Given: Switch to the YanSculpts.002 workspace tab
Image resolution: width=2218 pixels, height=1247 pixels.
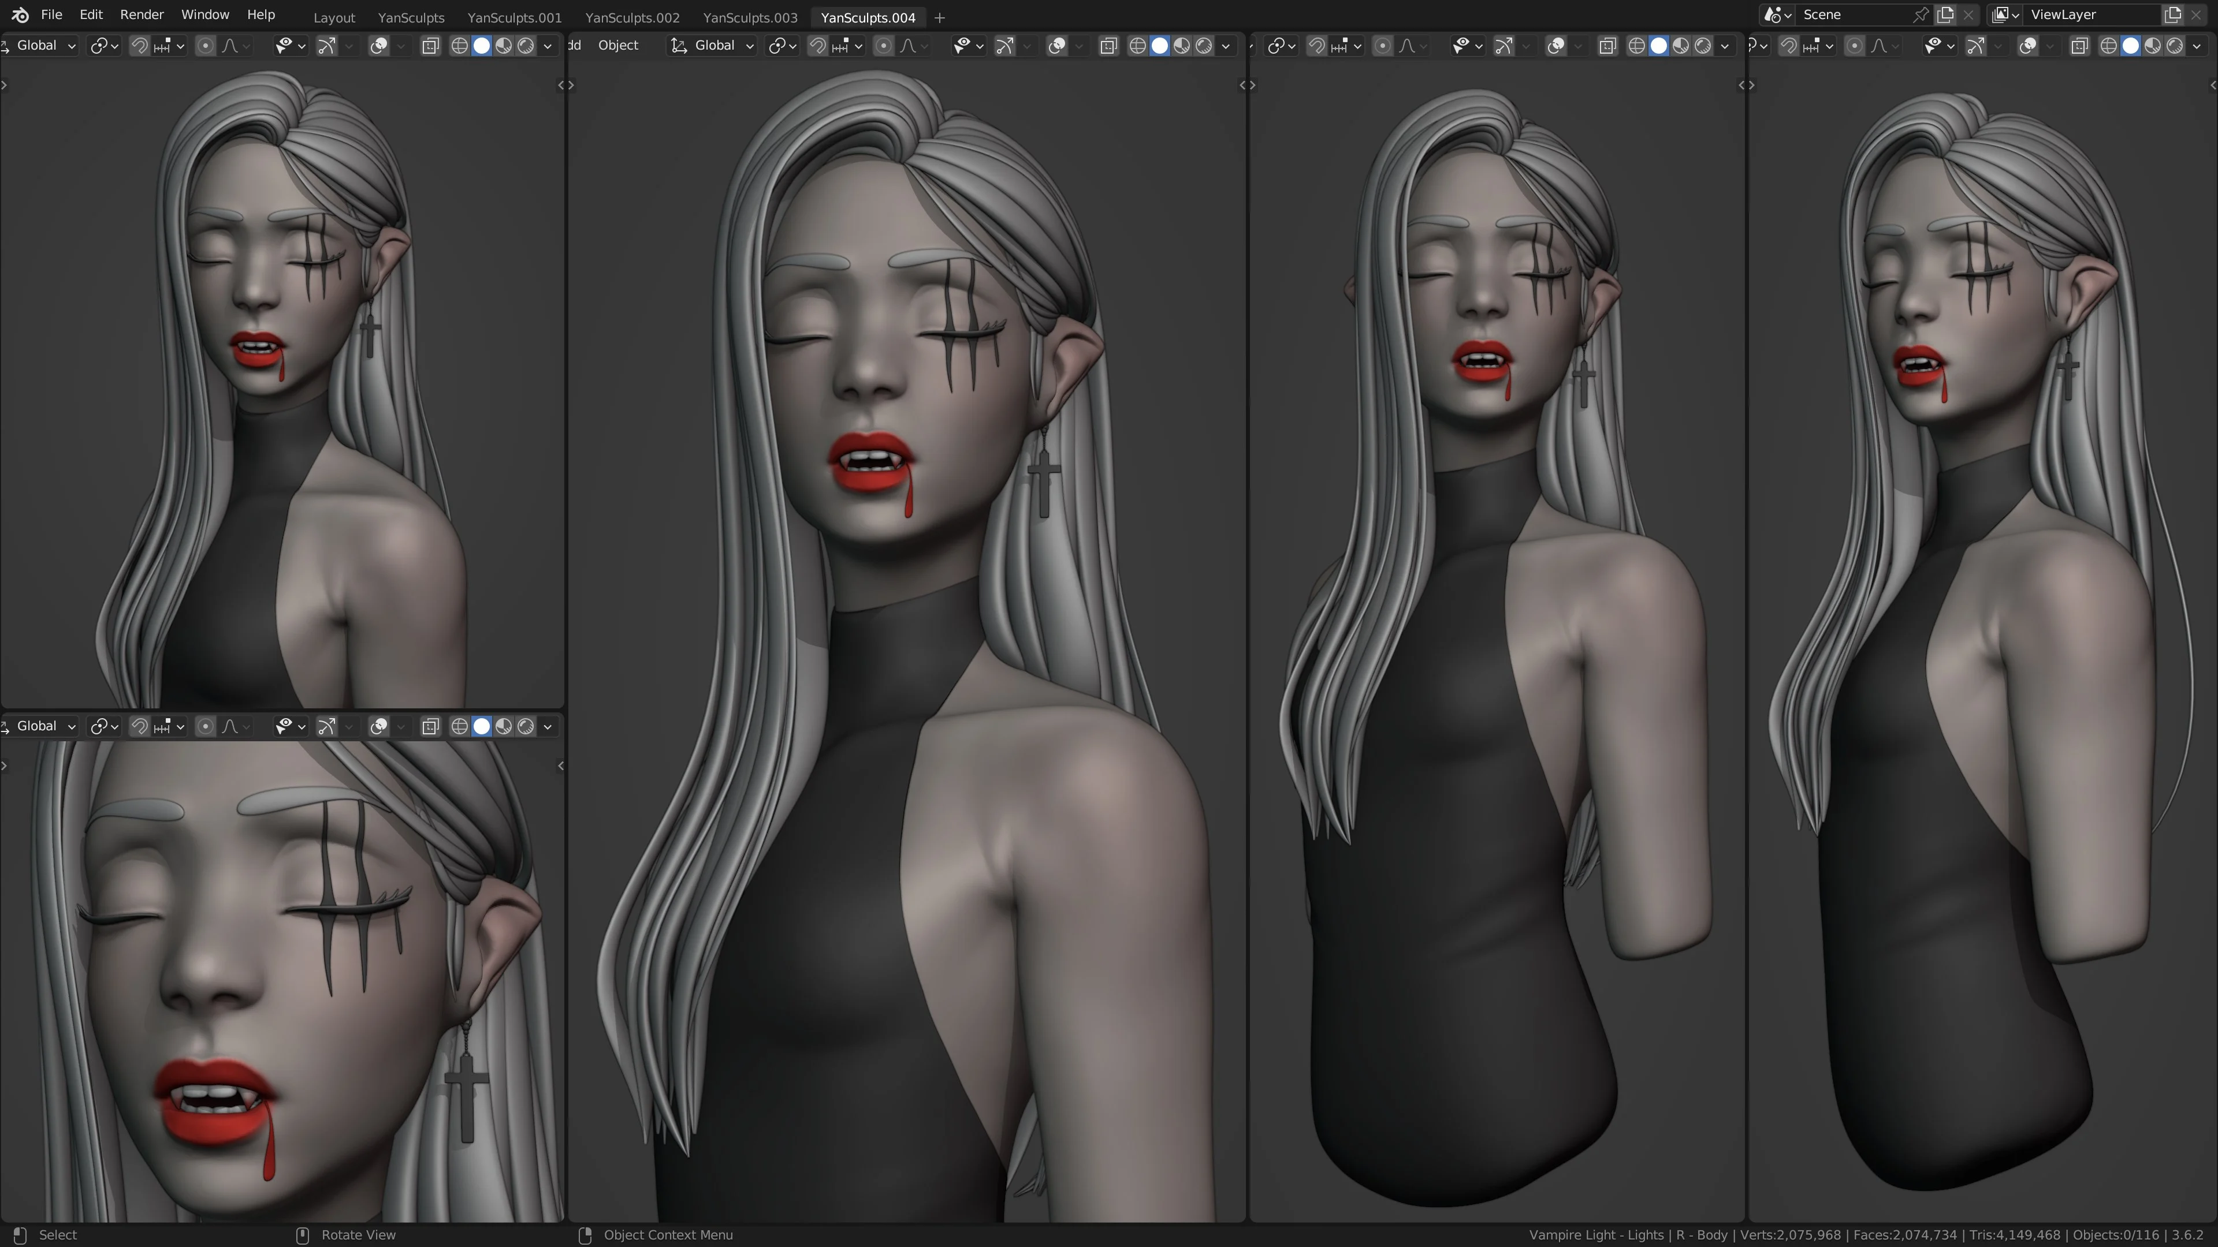Looking at the screenshot, I should pyautogui.click(x=632, y=17).
